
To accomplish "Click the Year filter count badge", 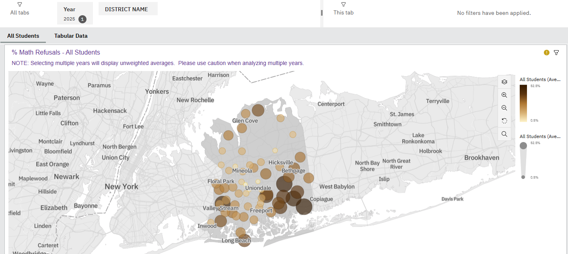I will coord(82,19).
